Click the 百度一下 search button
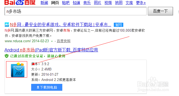 [x=161, y=11]
